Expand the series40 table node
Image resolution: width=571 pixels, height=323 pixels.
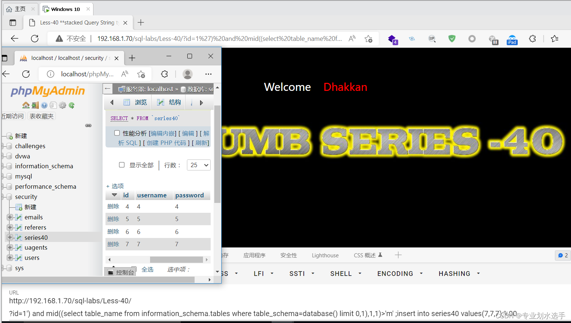10,237
